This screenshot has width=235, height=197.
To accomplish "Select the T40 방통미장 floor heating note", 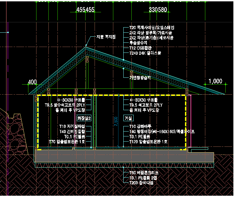I will [x=162, y=132].
